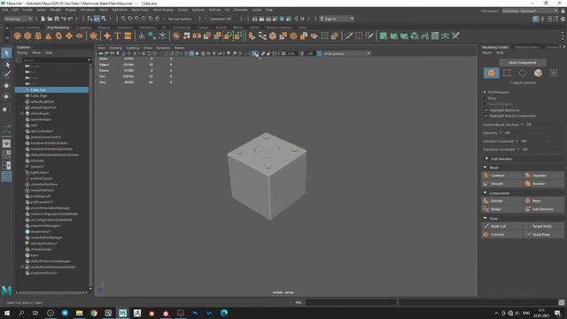Pick the Paint selection brush tool

click(x=6, y=74)
